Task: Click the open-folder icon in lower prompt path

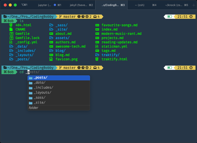Action: click(x=5, y=68)
